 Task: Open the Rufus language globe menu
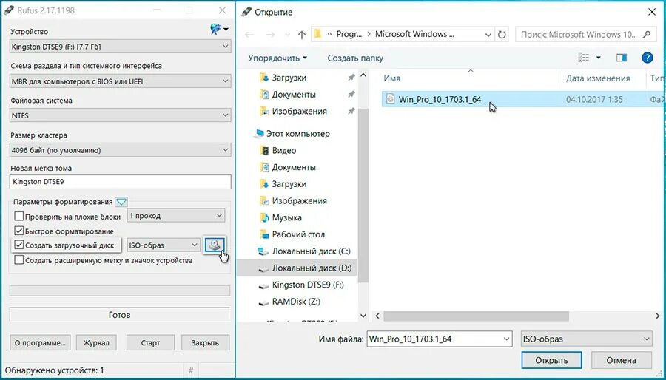219,30
